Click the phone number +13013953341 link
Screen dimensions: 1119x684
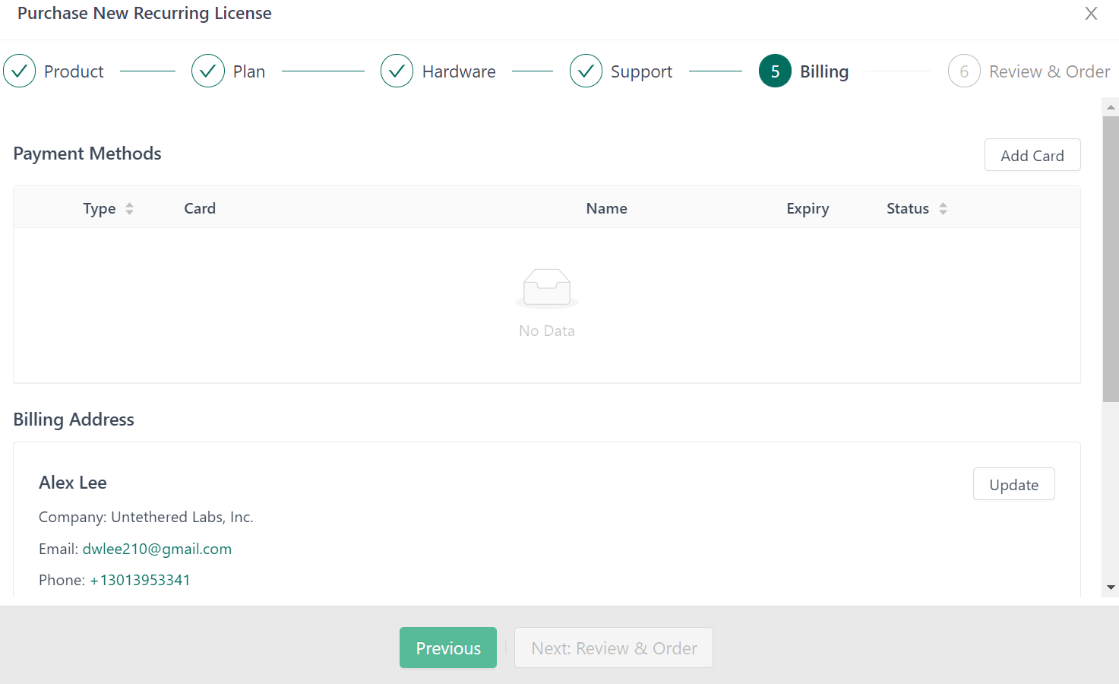tap(141, 580)
